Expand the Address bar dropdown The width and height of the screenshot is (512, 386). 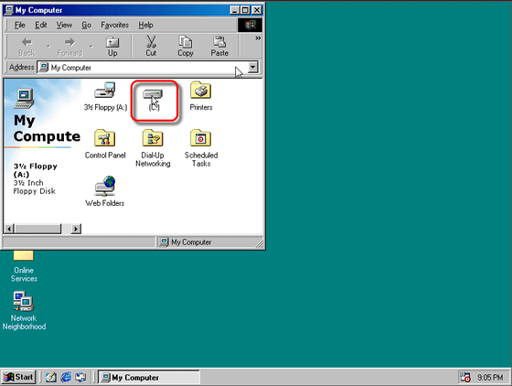[x=252, y=68]
